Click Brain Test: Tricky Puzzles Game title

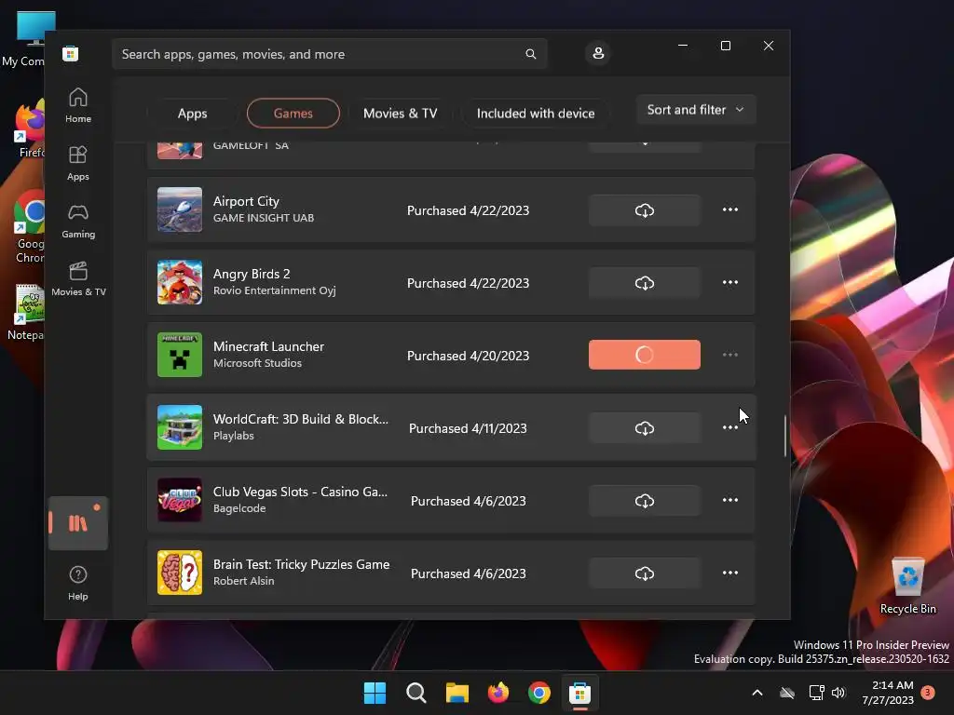(x=301, y=564)
